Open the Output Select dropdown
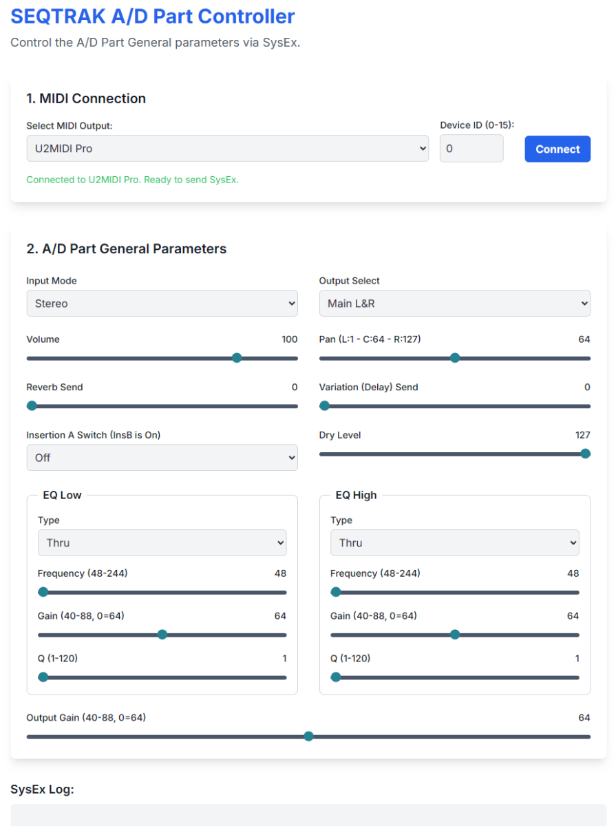 (455, 304)
